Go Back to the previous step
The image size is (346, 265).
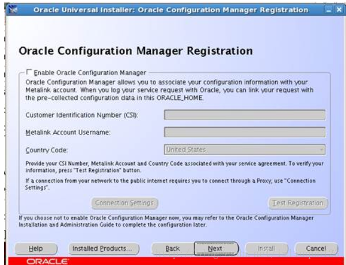point(173,248)
